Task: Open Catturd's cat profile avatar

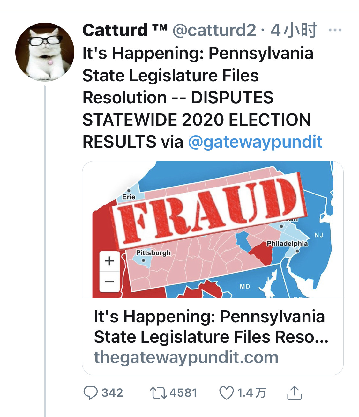Action: 45,52
